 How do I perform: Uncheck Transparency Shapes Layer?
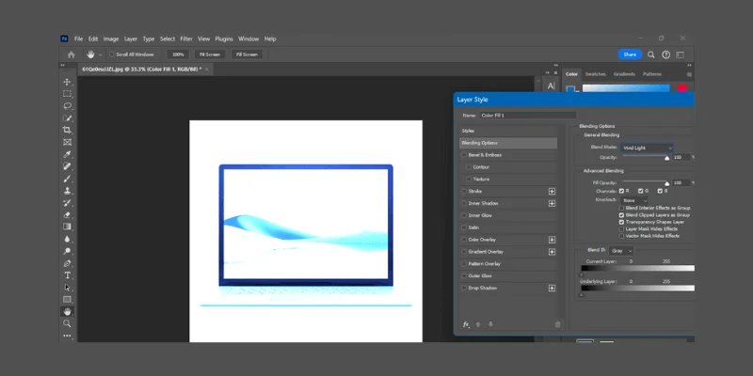(x=621, y=222)
